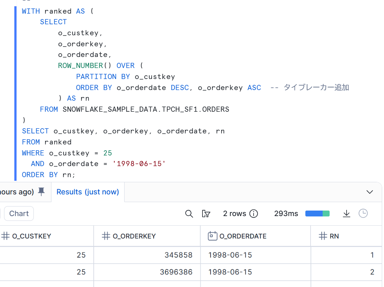
Task: Download the query results
Action: (x=346, y=214)
